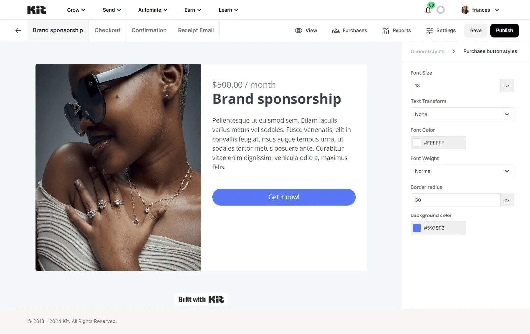530x334 pixels.
Task: Switch to the Checkout tab
Action: point(107,30)
